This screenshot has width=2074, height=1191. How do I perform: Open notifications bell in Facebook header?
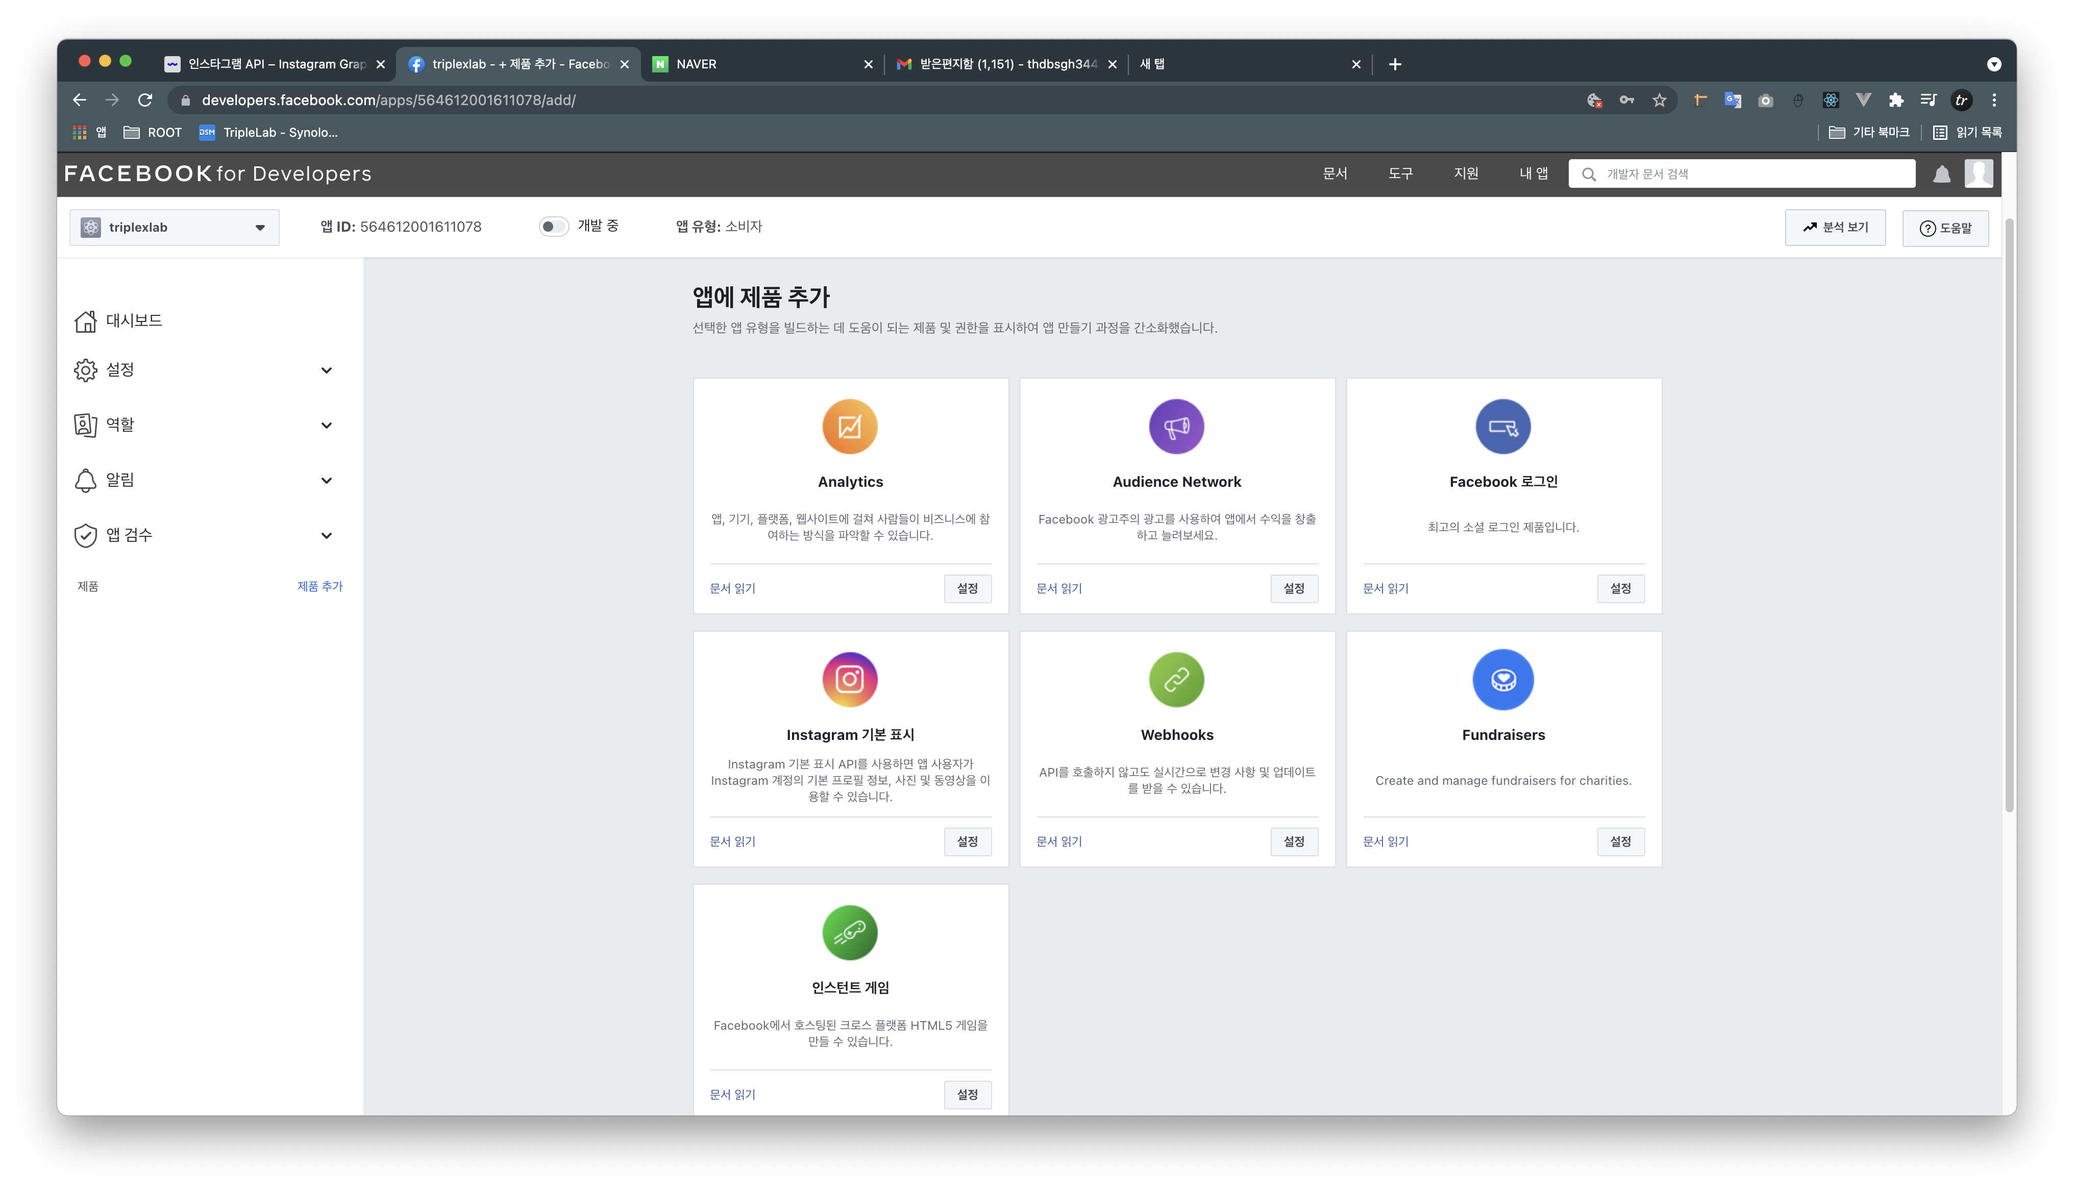(1941, 173)
